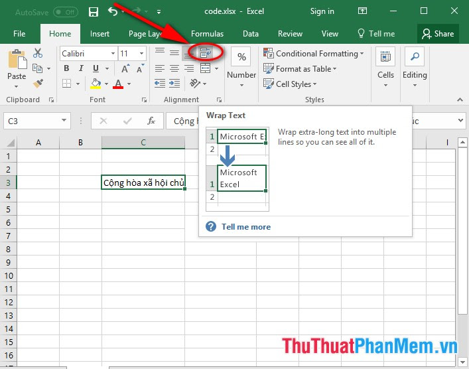Screen dimensions: 469x369
Task: Decrease font size with small A
Action: pos(140,68)
